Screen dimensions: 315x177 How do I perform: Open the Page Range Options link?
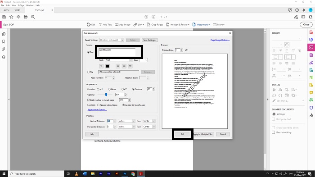220,40
